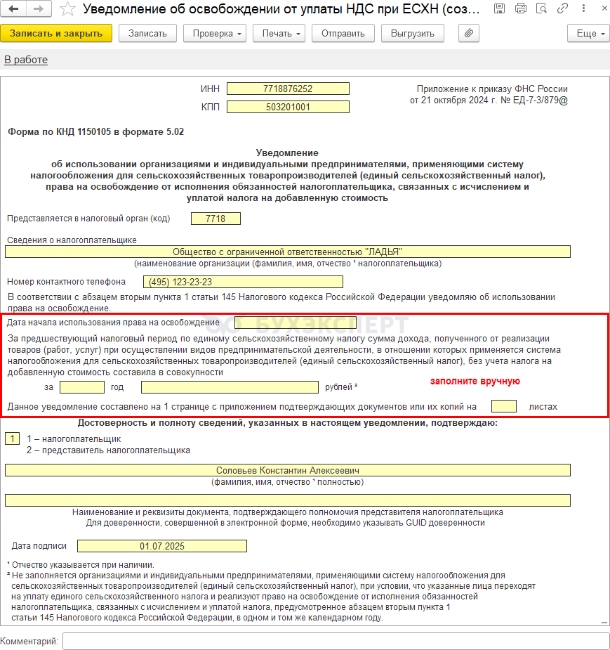This screenshot has height=650, width=610.
Task: Go forward with the right arrow button
Action: pyautogui.click(x=39, y=8)
